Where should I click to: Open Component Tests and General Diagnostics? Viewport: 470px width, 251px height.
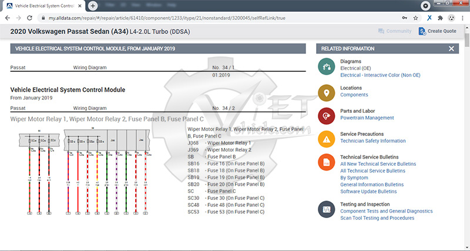pos(387,211)
